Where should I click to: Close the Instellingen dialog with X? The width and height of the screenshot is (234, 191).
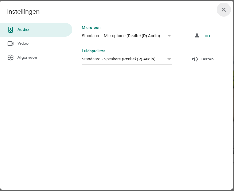click(x=224, y=10)
